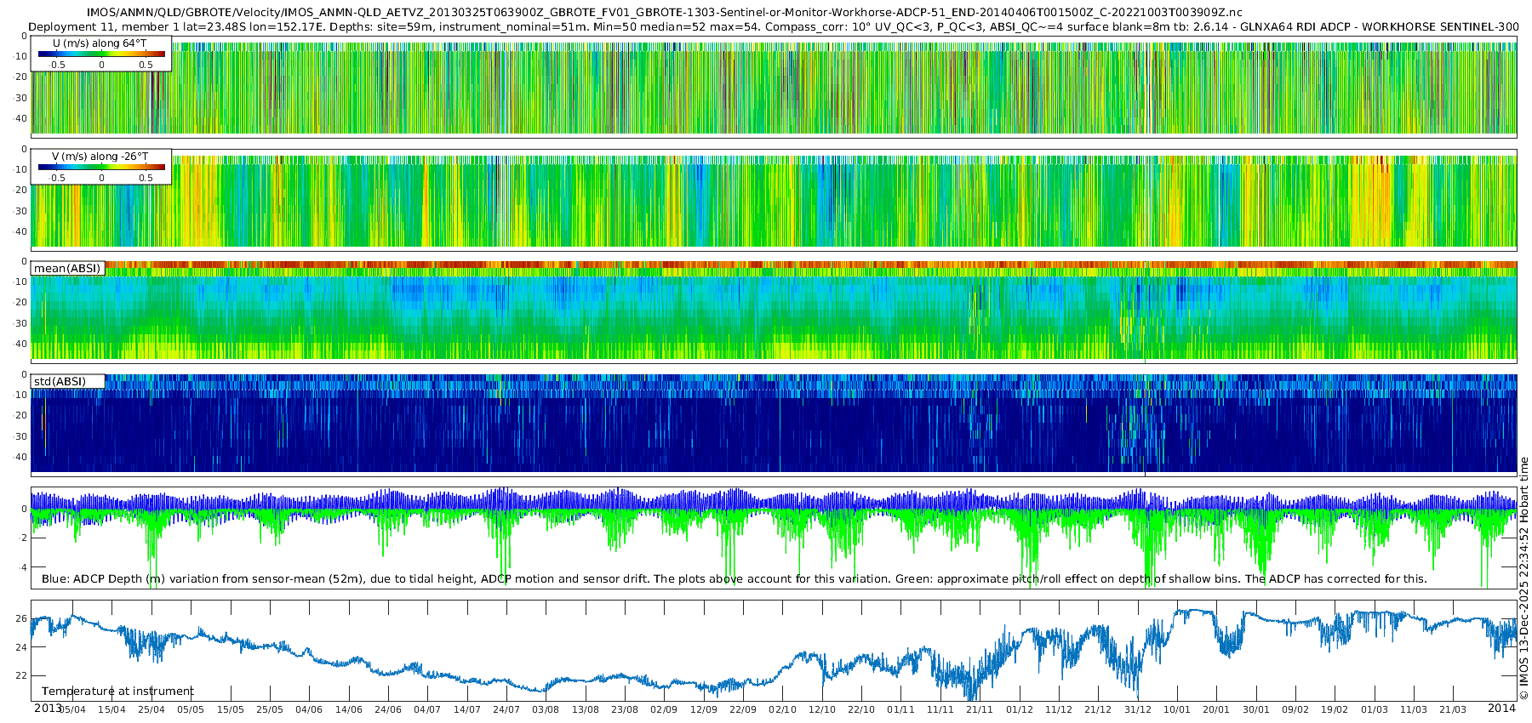This screenshot has width=1532, height=723.
Task: Click the 24/07 date tick on time axis
Action: pyautogui.click(x=506, y=709)
